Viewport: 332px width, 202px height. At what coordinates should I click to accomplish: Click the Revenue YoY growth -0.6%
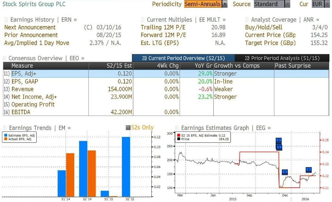coord(205,89)
